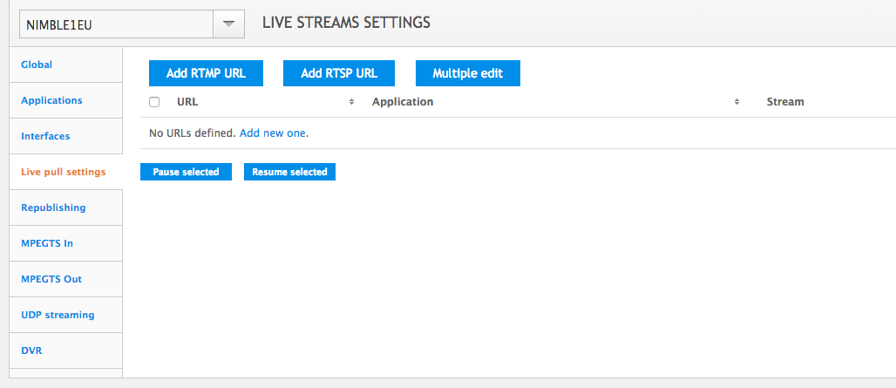
Task: Follow the 'Add new one' link
Action: pos(273,133)
